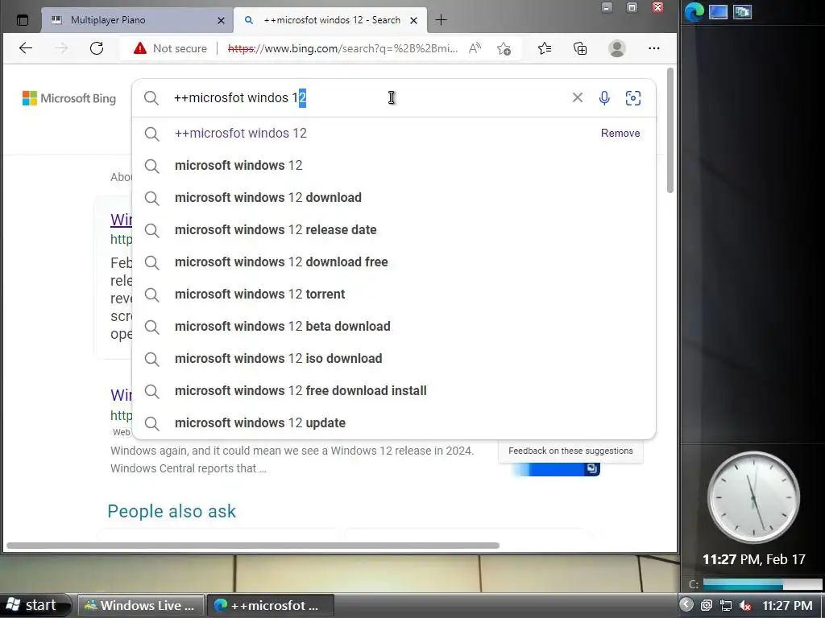Clear search text with the X icon
825x618 pixels.
click(x=577, y=97)
